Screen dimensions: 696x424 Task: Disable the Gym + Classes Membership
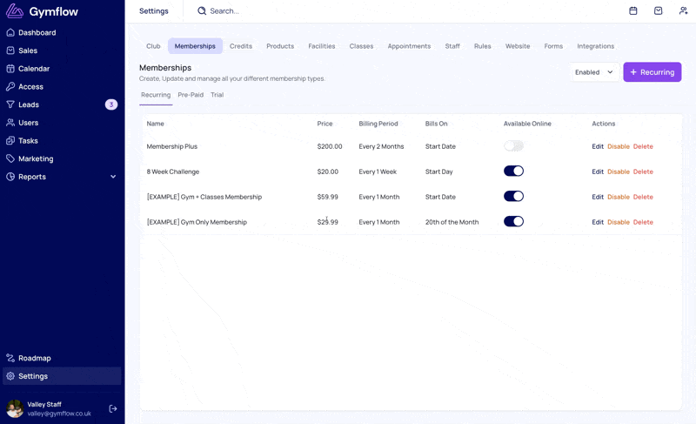pos(619,197)
